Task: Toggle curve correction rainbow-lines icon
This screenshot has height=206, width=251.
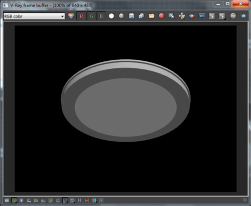Action: [50, 200]
